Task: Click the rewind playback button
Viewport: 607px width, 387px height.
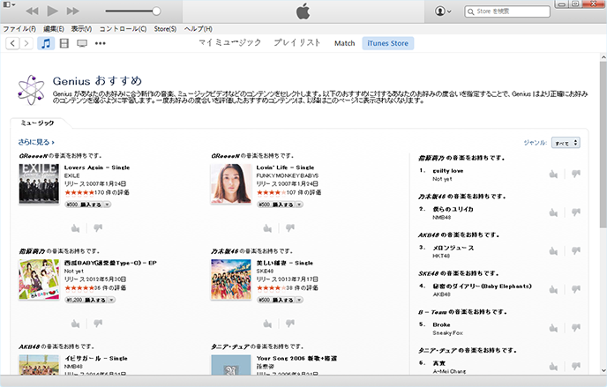Action: coord(32,11)
